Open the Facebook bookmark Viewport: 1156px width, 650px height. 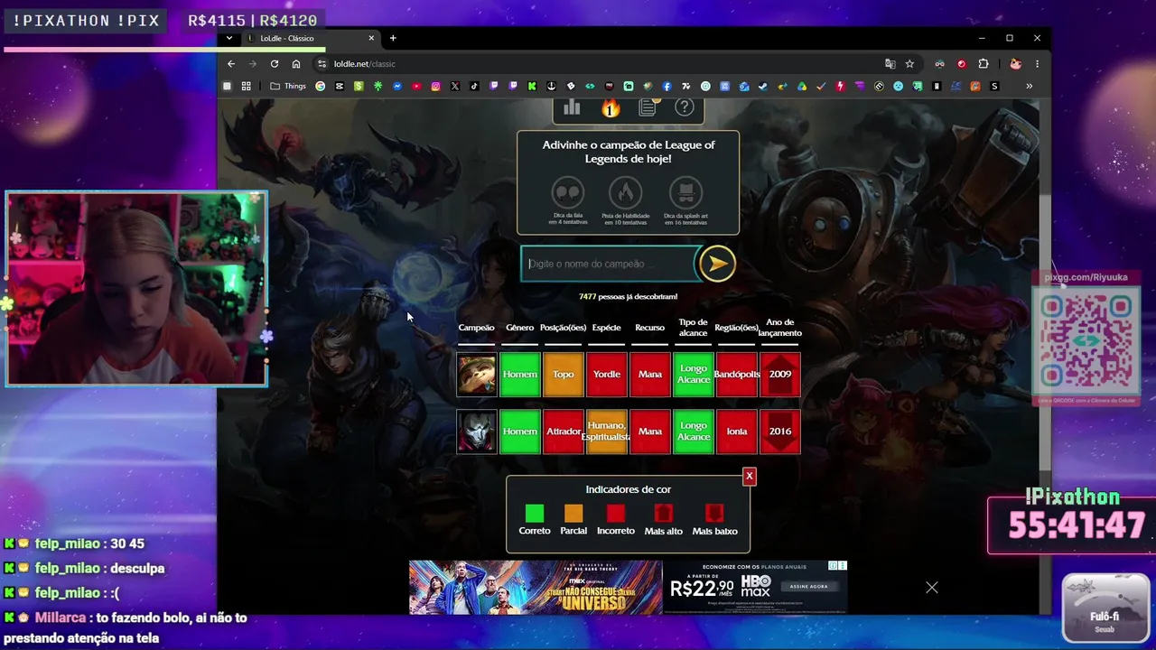667,87
